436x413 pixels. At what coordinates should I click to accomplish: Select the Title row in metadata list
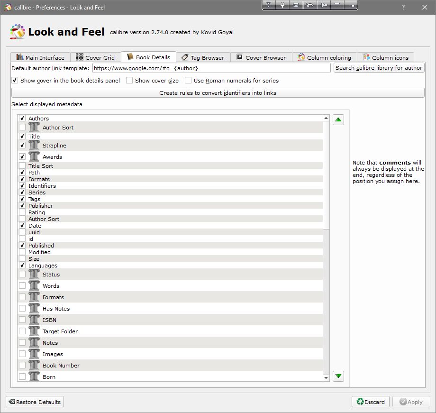coord(170,137)
